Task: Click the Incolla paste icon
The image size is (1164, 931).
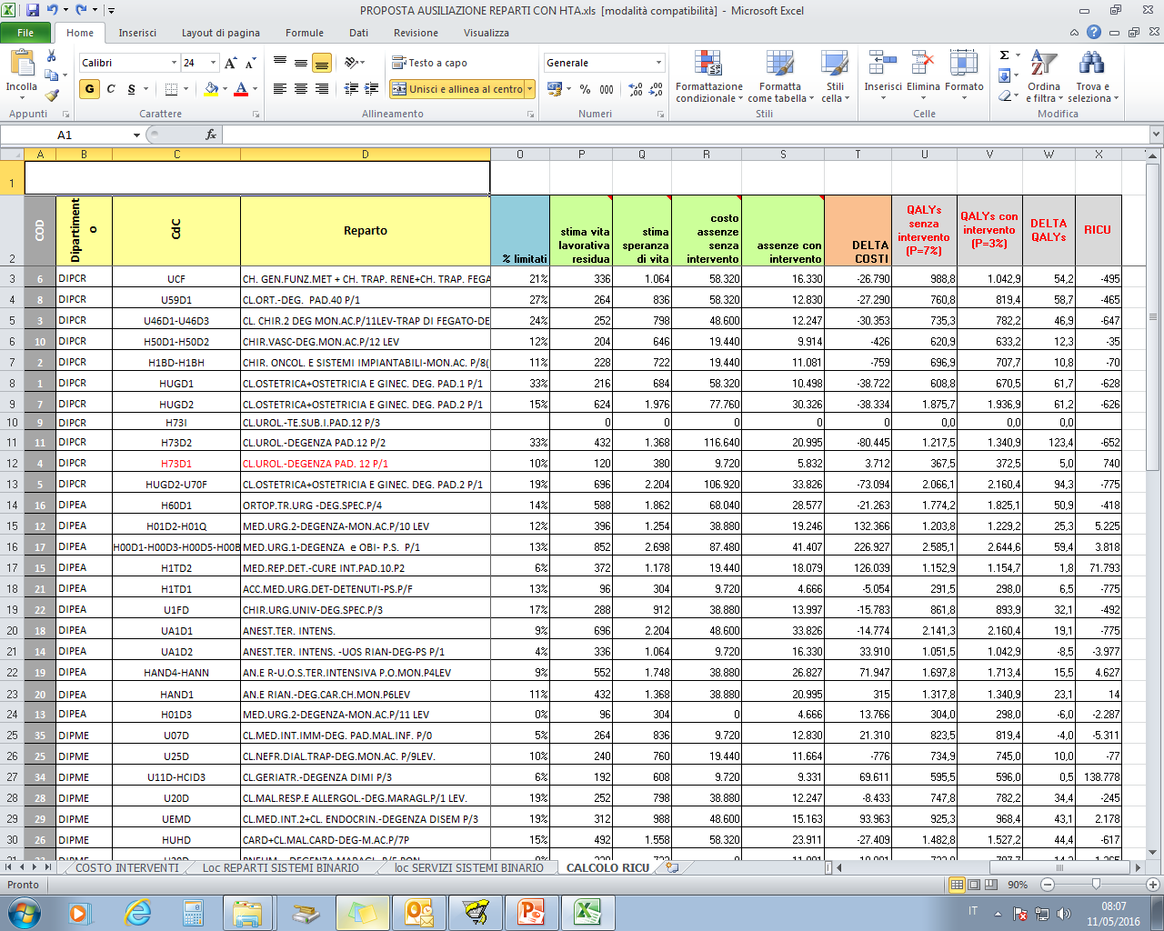Action: pyautogui.click(x=21, y=64)
